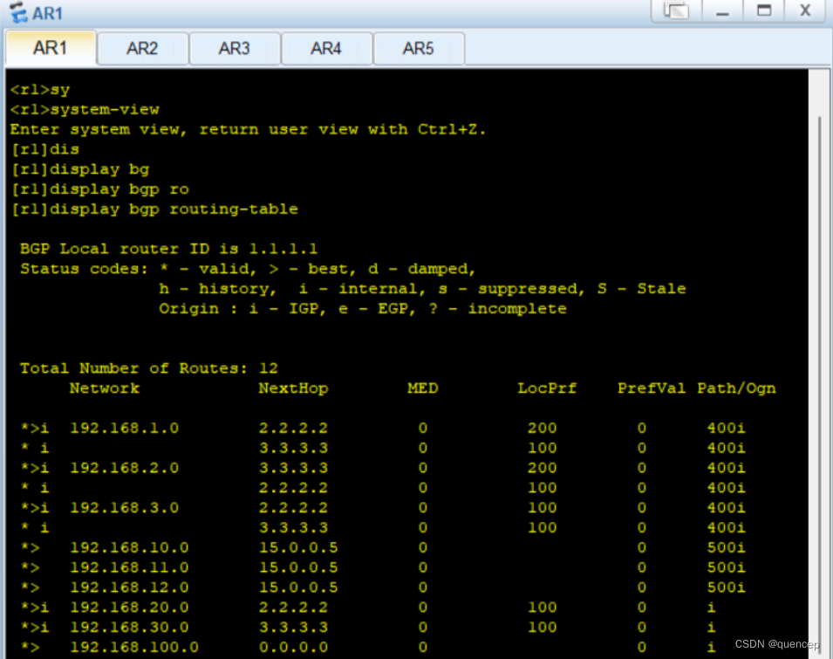
Task: Click the 192.168.3.0 network entry
Action: point(125,507)
